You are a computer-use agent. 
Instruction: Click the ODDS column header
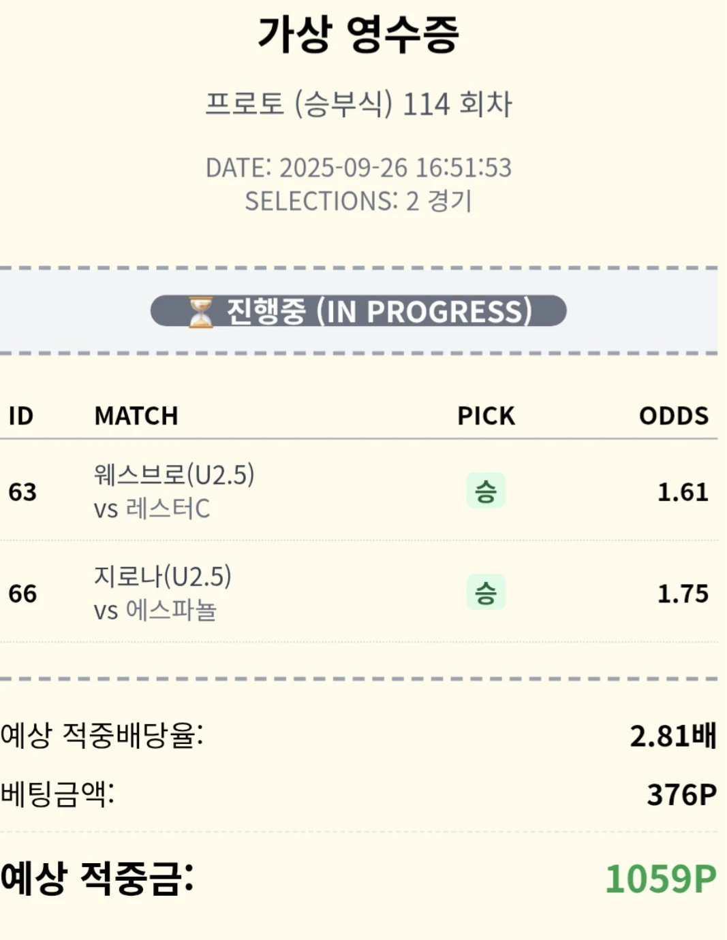tap(673, 416)
